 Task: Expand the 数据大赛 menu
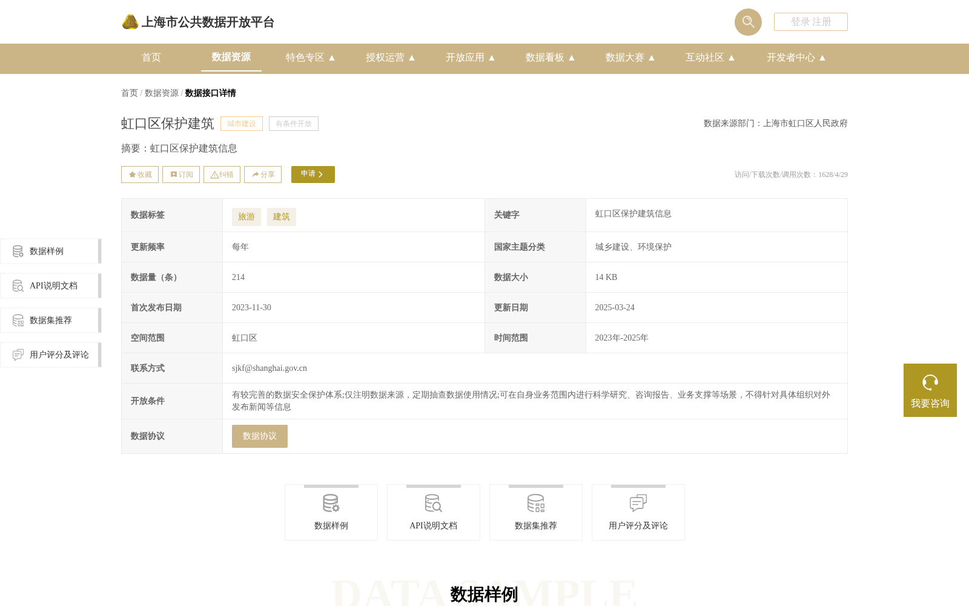pos(630,58)
